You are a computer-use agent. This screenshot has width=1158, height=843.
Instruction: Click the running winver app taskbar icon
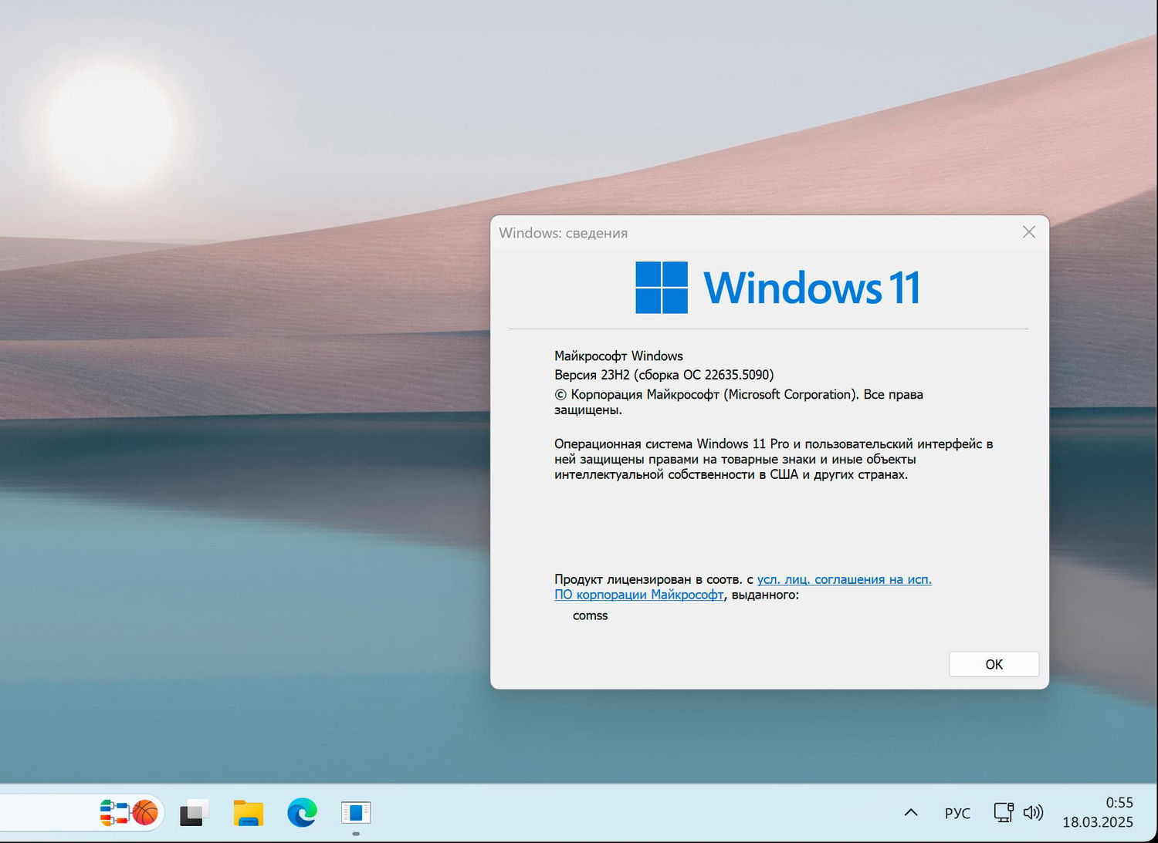pos(356,813)
